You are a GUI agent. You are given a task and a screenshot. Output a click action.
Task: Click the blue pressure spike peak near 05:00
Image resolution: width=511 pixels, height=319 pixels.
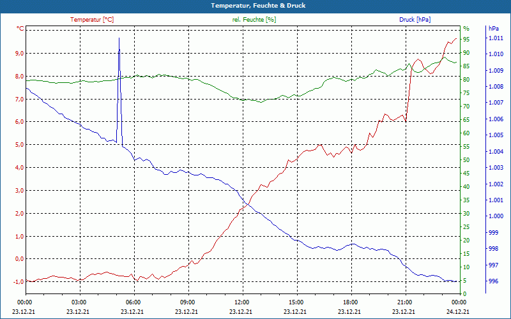tap(119, 38)
